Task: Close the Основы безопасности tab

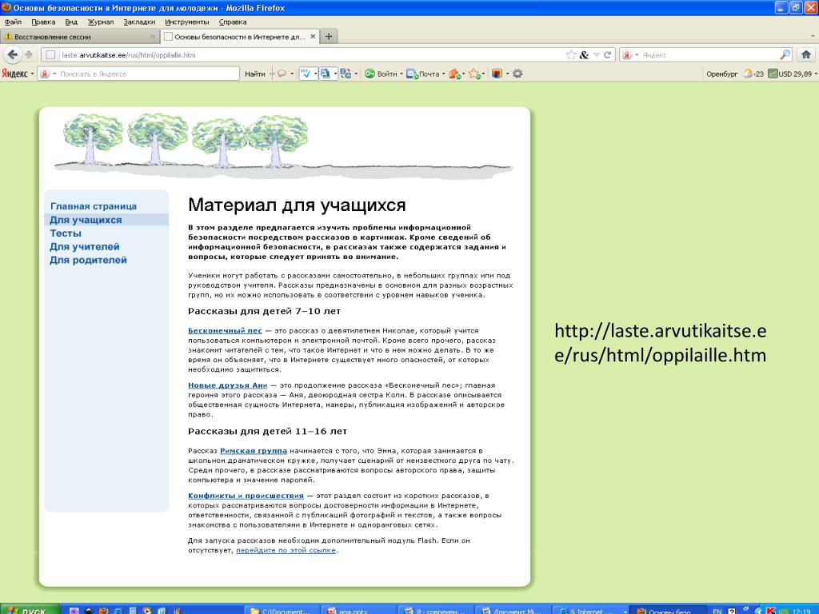Action: 313,37
